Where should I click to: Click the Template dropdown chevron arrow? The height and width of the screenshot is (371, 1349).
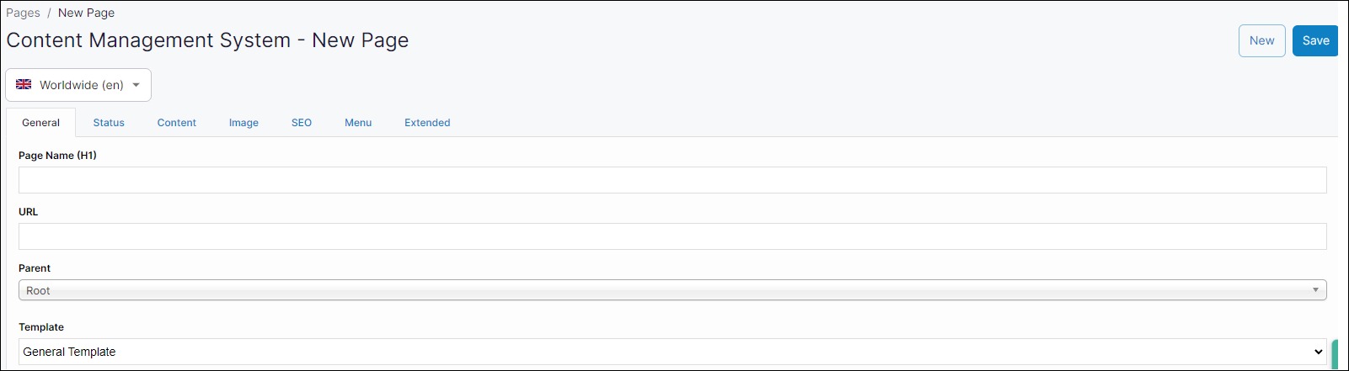[x=1319, y=352]
